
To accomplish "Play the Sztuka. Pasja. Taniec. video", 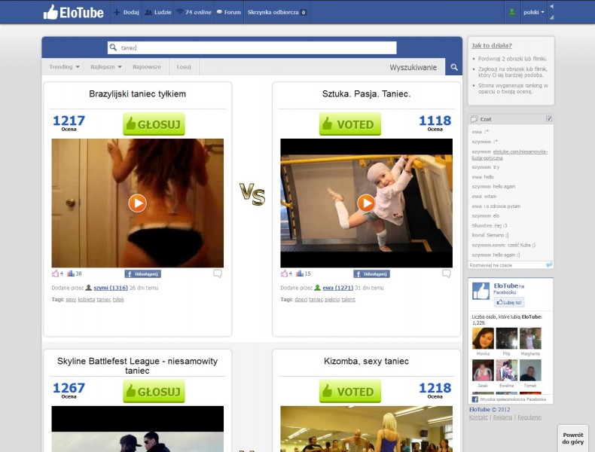I will pos(366,203).
